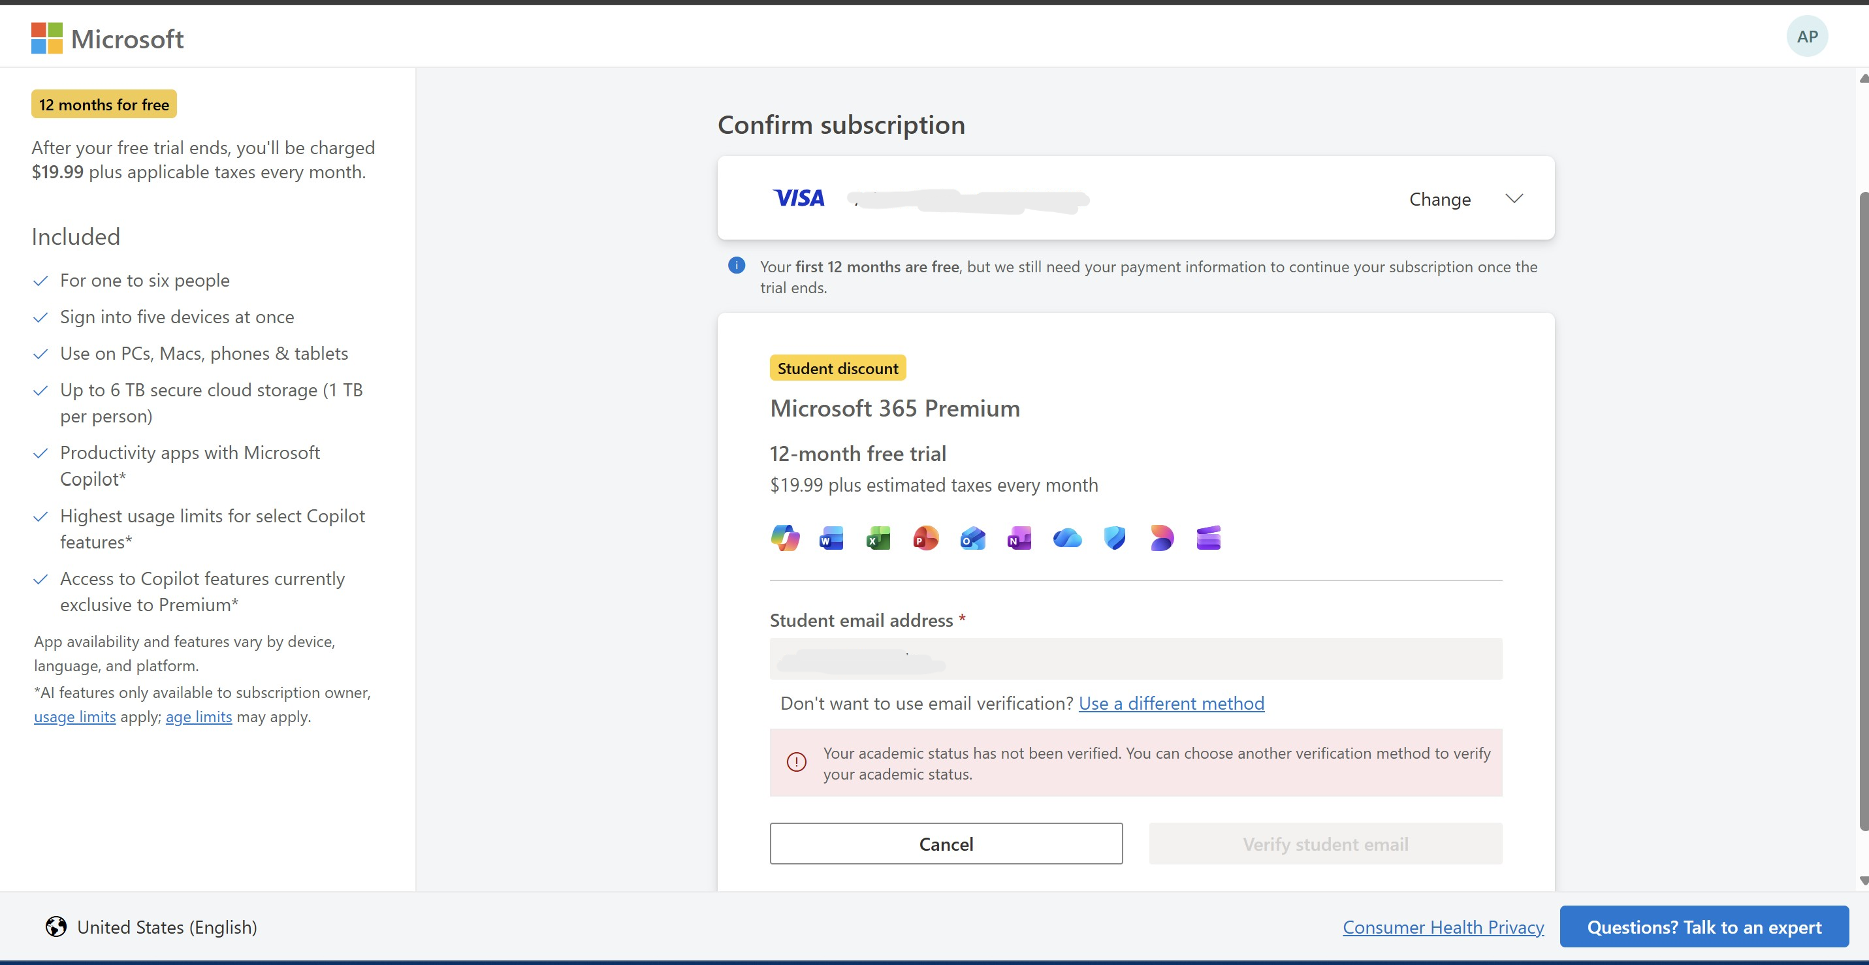
Task: Open the Consumer Health Privacy link
Action: coord(1443,927)
